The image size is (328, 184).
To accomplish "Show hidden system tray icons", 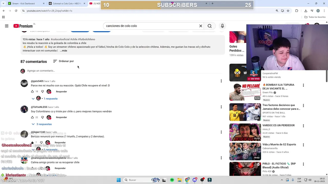I will (x=282, y=180).
